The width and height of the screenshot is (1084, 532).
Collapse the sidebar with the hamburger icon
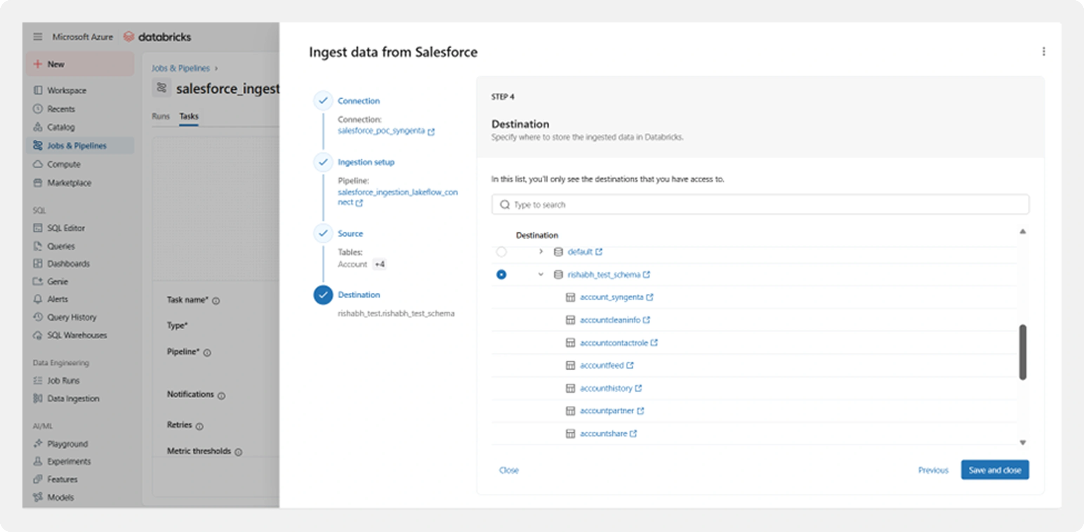[38, 36]
